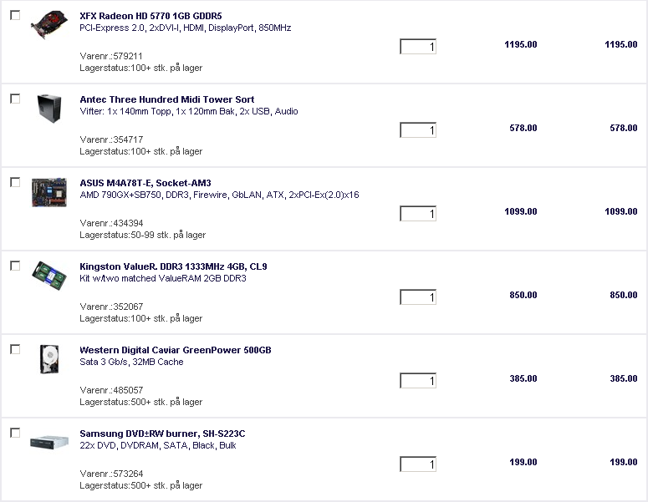Click the quantity field for the XFX Radeon
This screenshot has width=648, height=502.
pyautogui.click(x=418, y=47)
